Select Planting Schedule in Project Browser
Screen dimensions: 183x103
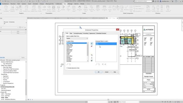[x=6, y=90]
